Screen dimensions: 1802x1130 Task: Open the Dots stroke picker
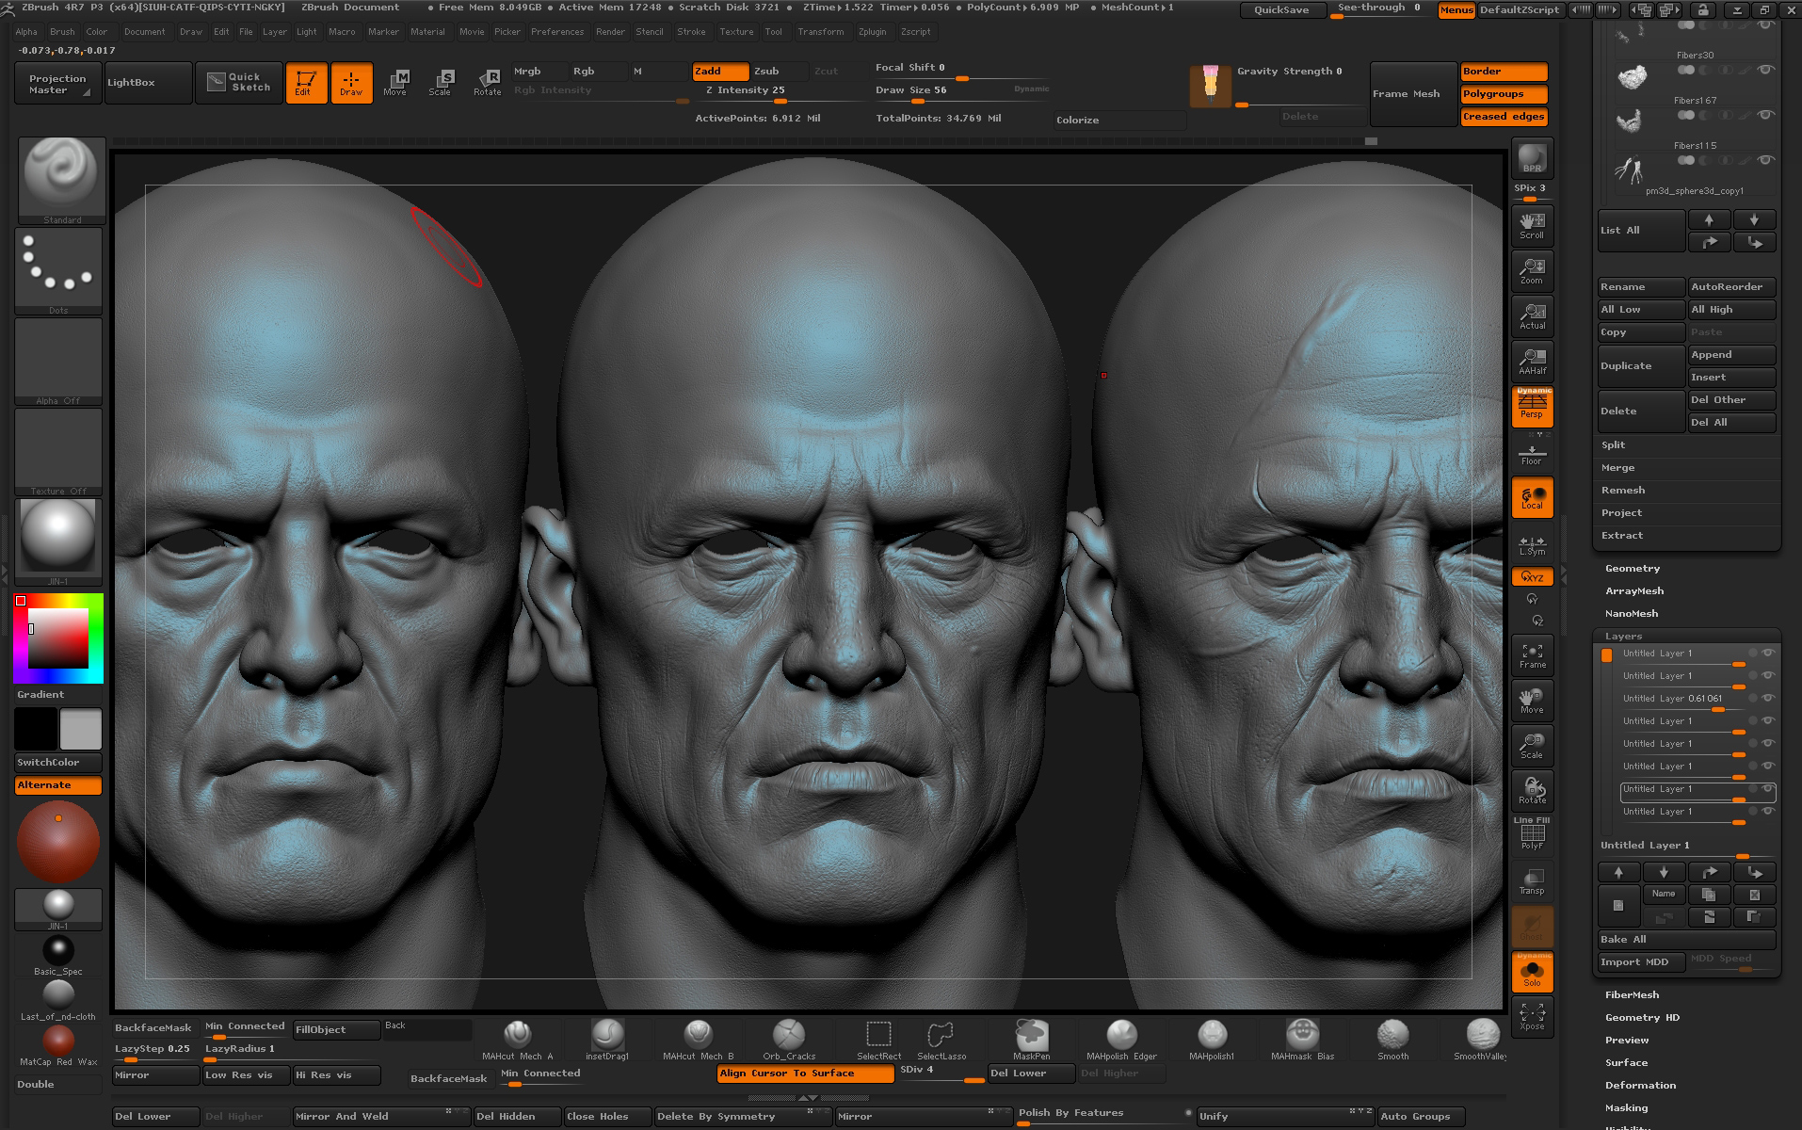coord(58,270)
